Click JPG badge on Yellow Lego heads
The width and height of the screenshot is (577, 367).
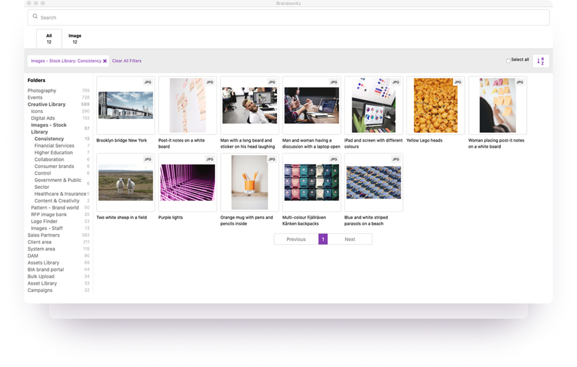pyautogui.click(x=458, y=82)
